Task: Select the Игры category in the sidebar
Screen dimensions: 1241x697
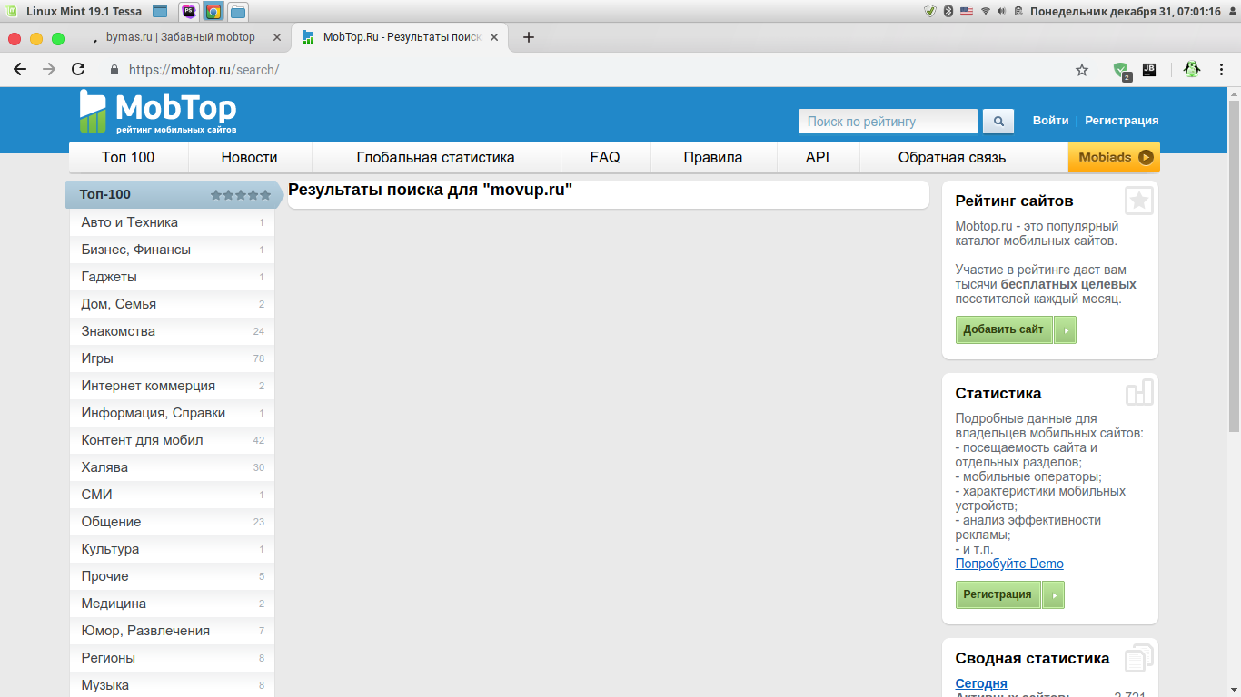Action: 97,358
